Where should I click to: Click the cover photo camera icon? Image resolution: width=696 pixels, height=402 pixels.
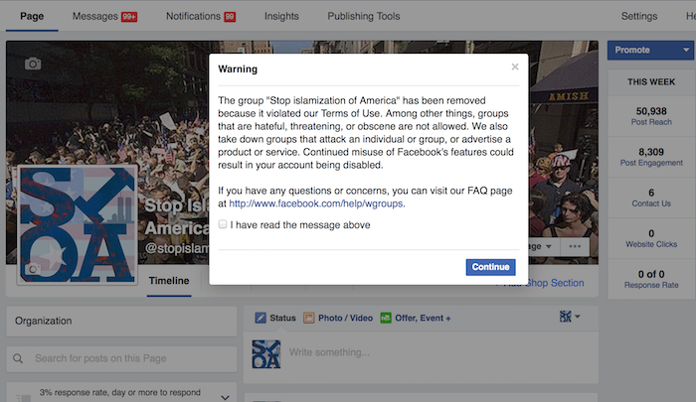click(x=33, y=64)
